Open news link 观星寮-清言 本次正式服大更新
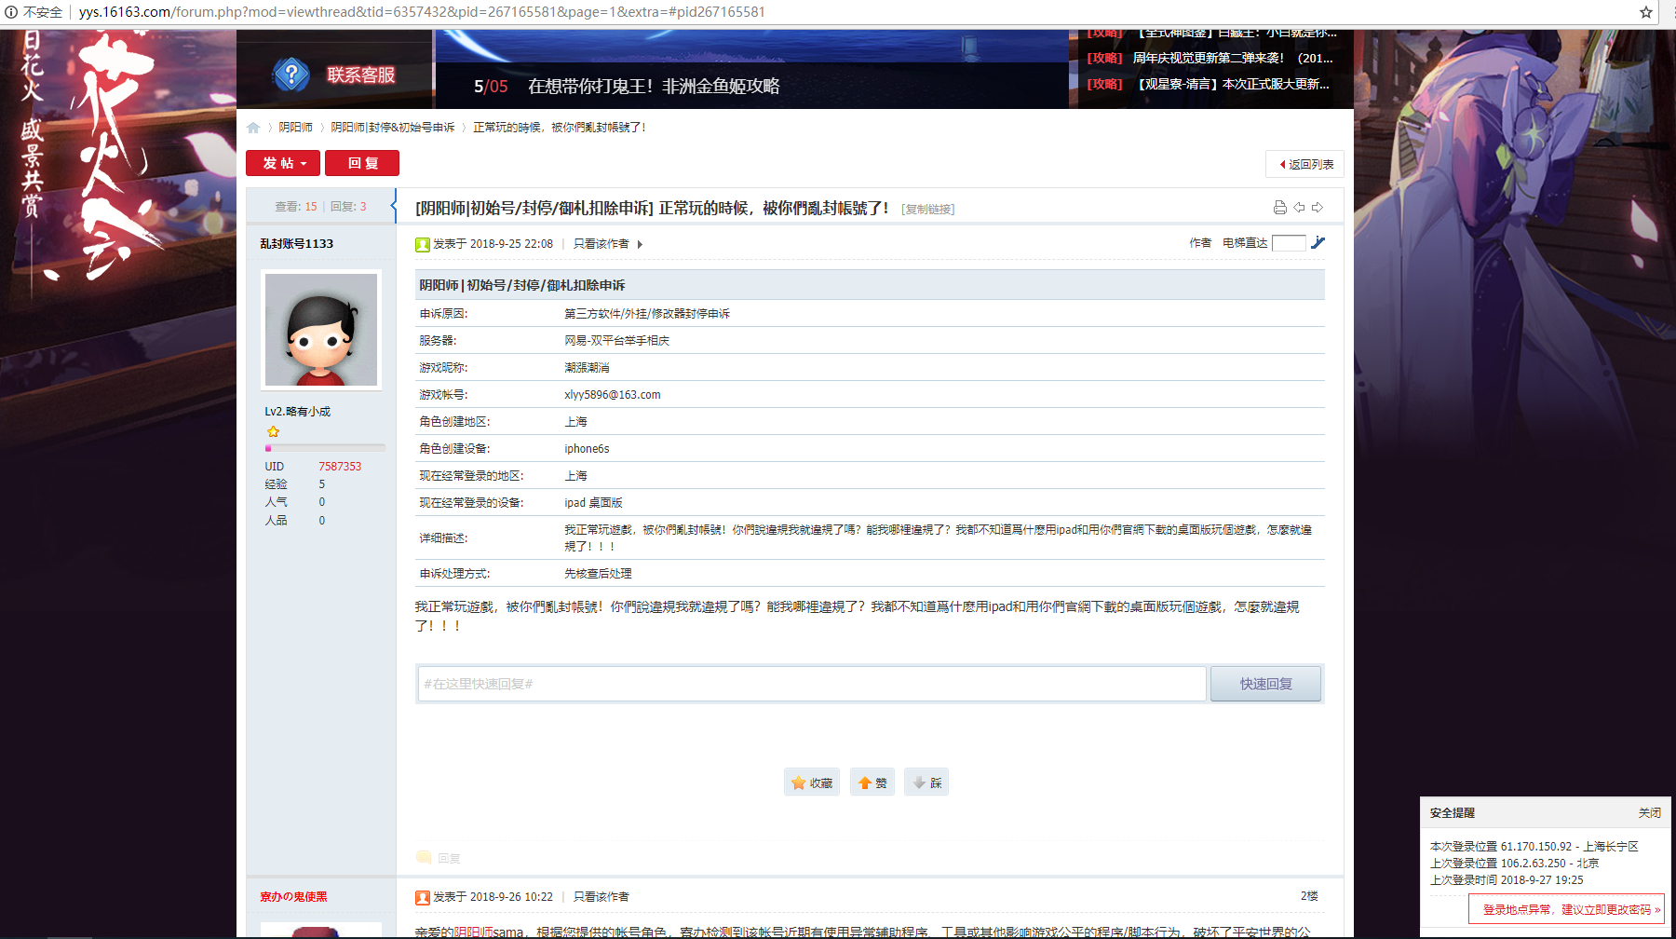Viewport: 1676px width, 939px height. 1233,84
